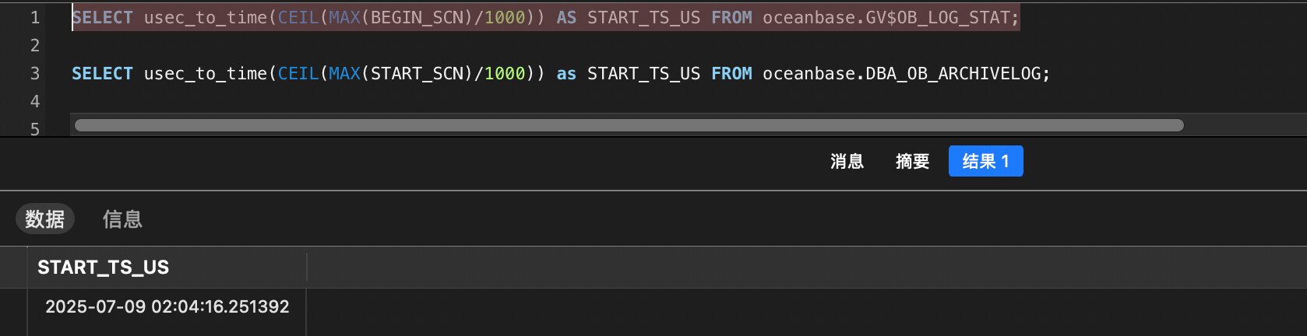Click the START_TS_US column header
The height and width of the screenshot is (336, 1307).
point(167,268)
